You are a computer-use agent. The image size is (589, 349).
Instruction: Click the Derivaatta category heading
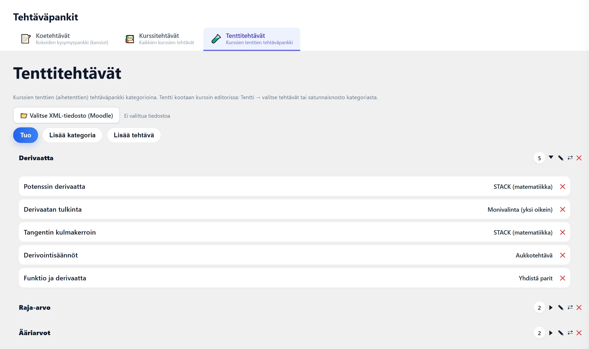36,158
